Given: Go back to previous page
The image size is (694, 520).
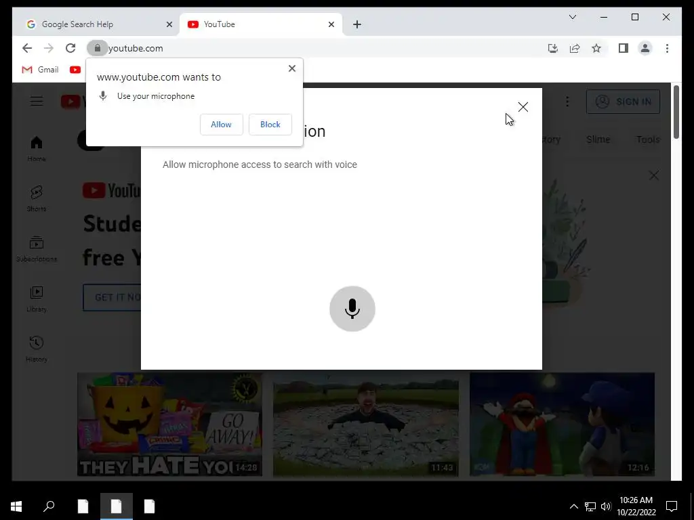Looking at the screenshot, I should pos(27,48).
